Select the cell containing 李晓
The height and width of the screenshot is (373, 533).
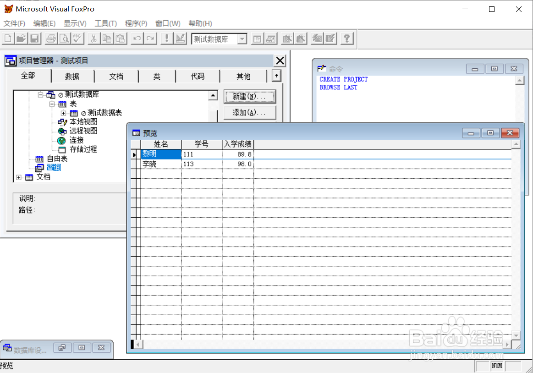pyautogui.click(x=161, y=164)
